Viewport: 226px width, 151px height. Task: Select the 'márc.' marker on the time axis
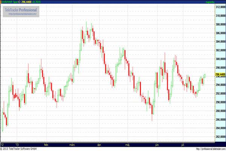click(72, 144)
